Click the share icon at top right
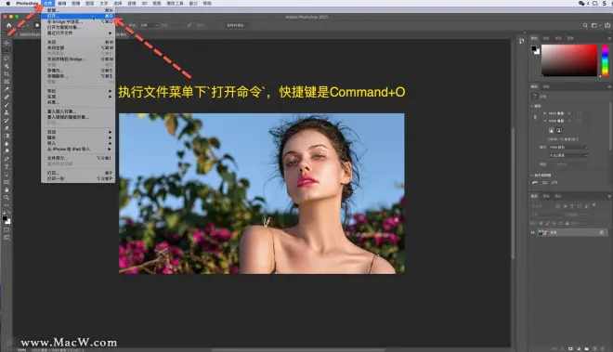Screen dimensions: 613x352 pyautogui.click(x=607, y=25)
